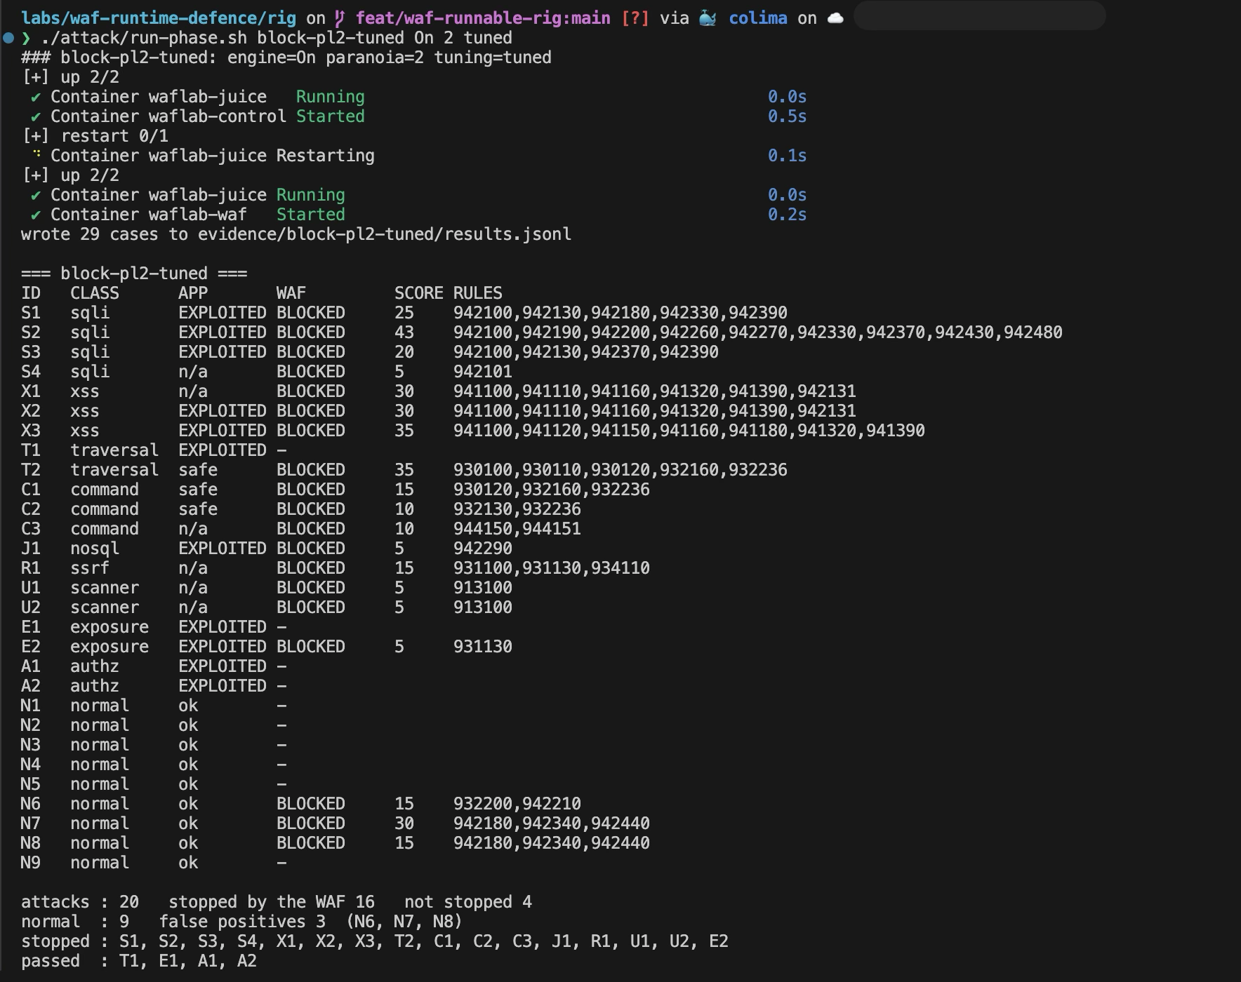
Task: Click the branch name feat/waf-runnable-rig:main
Action: (483, 18)
